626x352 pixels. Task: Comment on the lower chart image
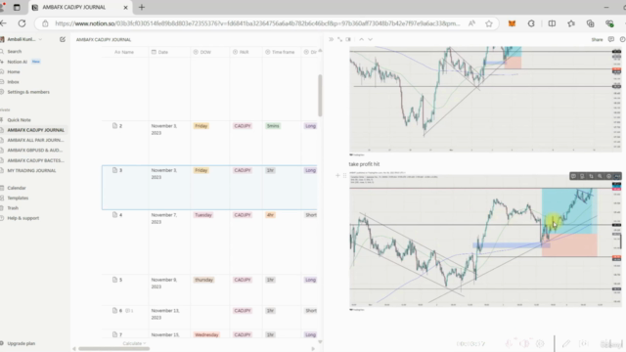[573, 176]
